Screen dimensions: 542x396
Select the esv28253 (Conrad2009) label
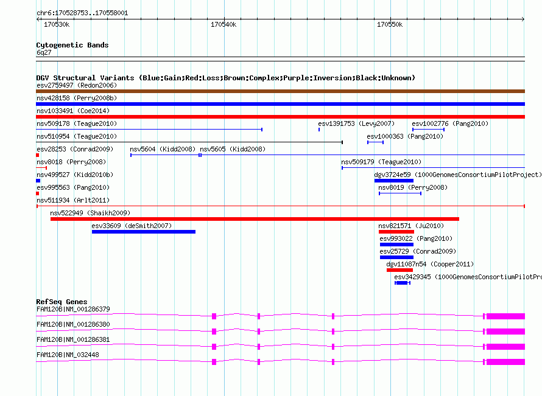coord(75,149)
